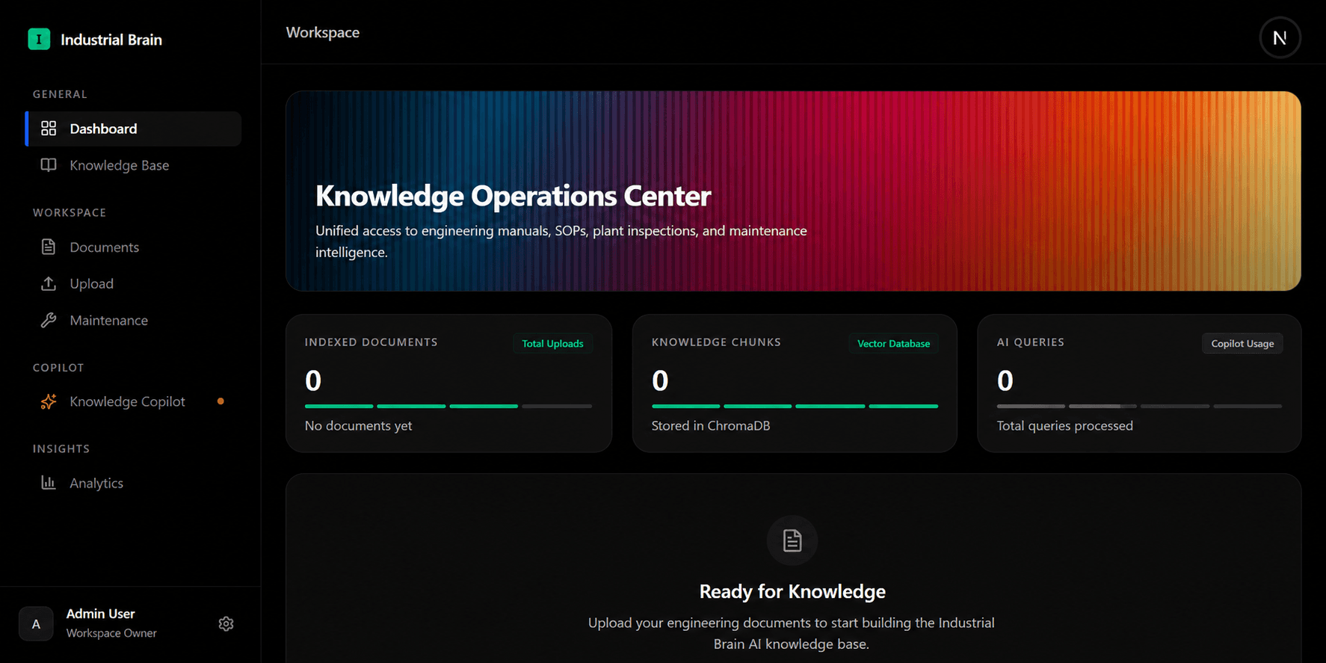Click the Industrial Brain title text
Screen dimensions: 1326x663
[111, 40]
